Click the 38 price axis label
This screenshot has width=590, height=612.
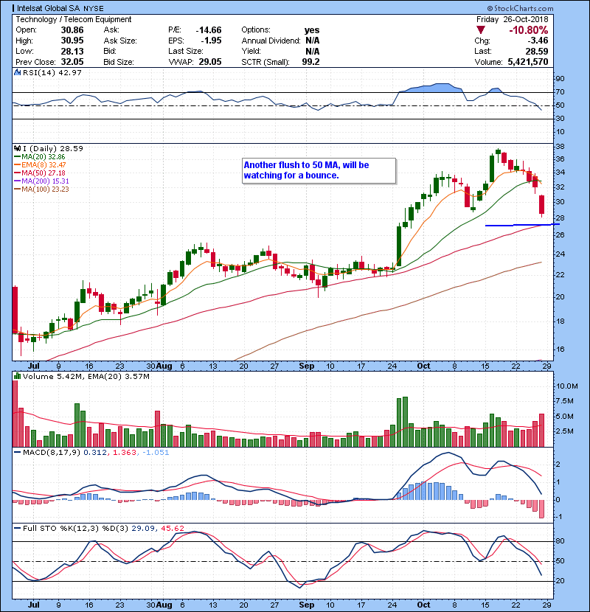(560, 147)
